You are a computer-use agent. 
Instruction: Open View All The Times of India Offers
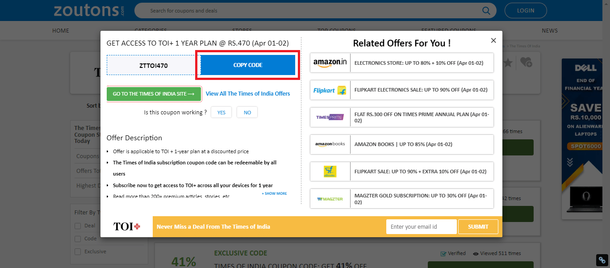(x=248, y=93)
